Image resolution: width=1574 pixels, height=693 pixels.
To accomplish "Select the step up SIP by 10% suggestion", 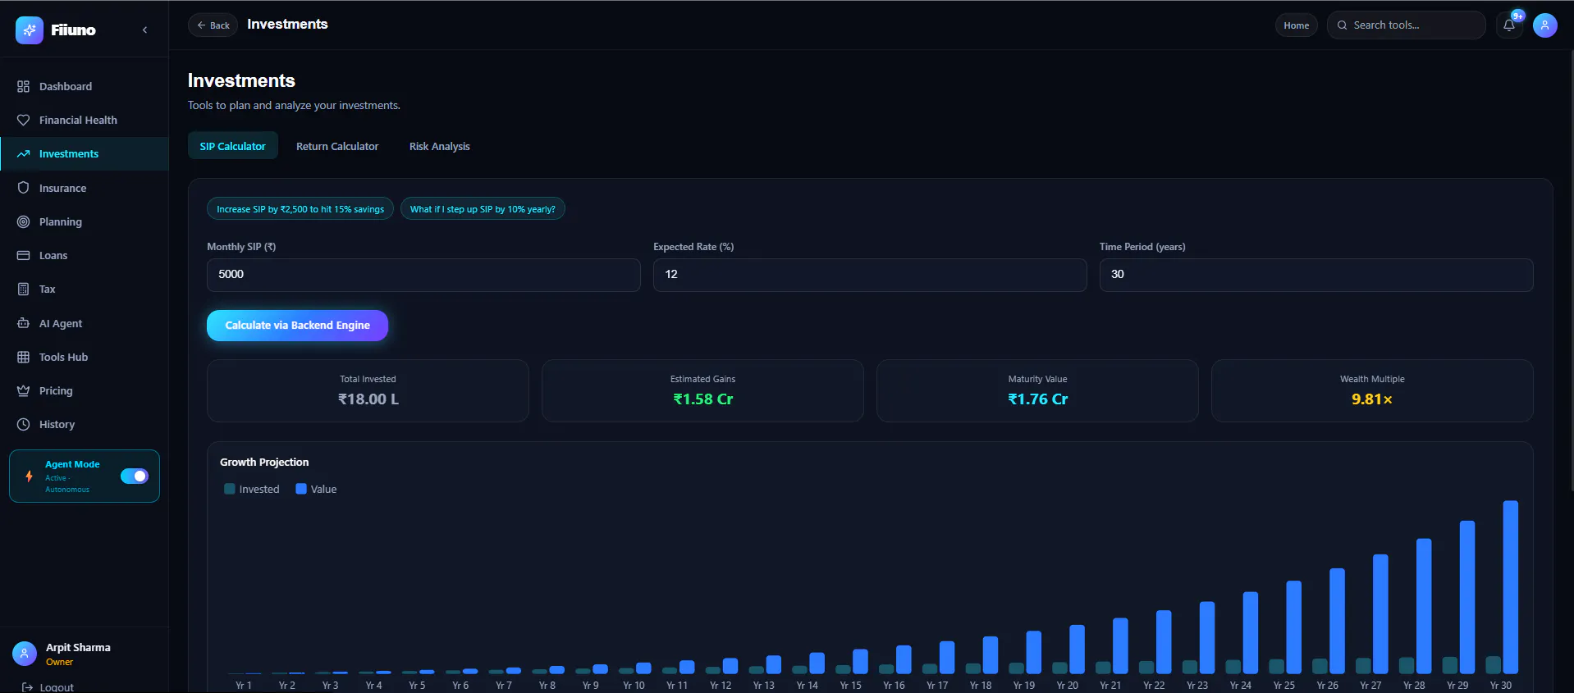I will coord(483,209).
